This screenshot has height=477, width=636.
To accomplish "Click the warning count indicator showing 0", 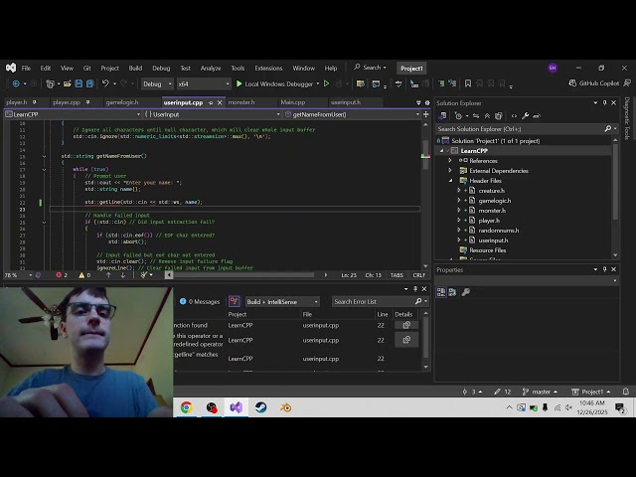I will pos(84,275).
